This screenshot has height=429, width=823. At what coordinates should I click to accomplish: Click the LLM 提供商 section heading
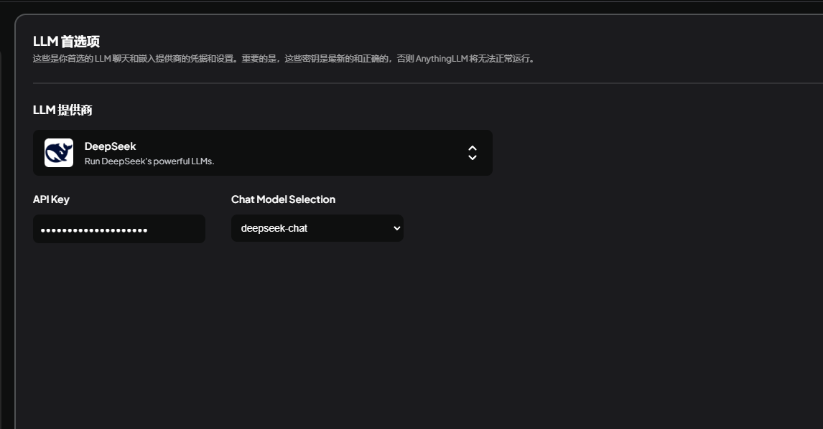click(62, 110)
